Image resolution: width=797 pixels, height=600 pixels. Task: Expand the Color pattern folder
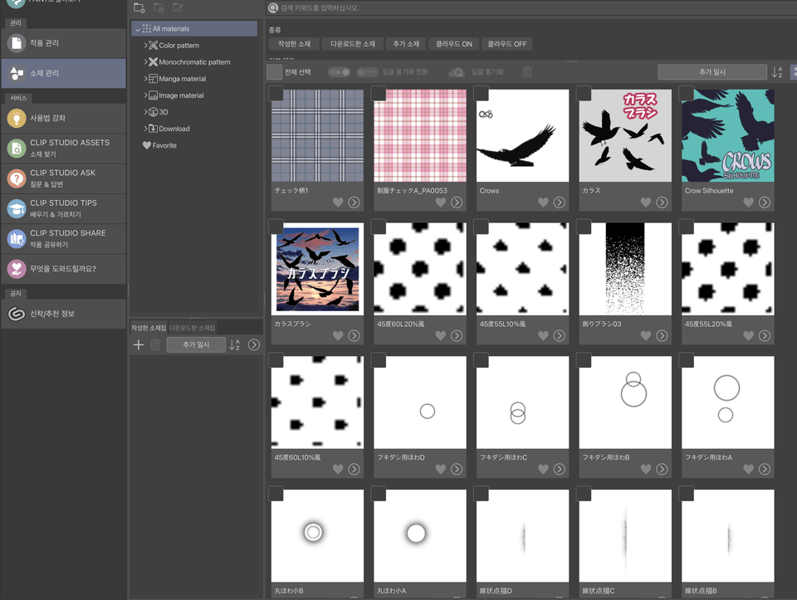tap(146, 45)
